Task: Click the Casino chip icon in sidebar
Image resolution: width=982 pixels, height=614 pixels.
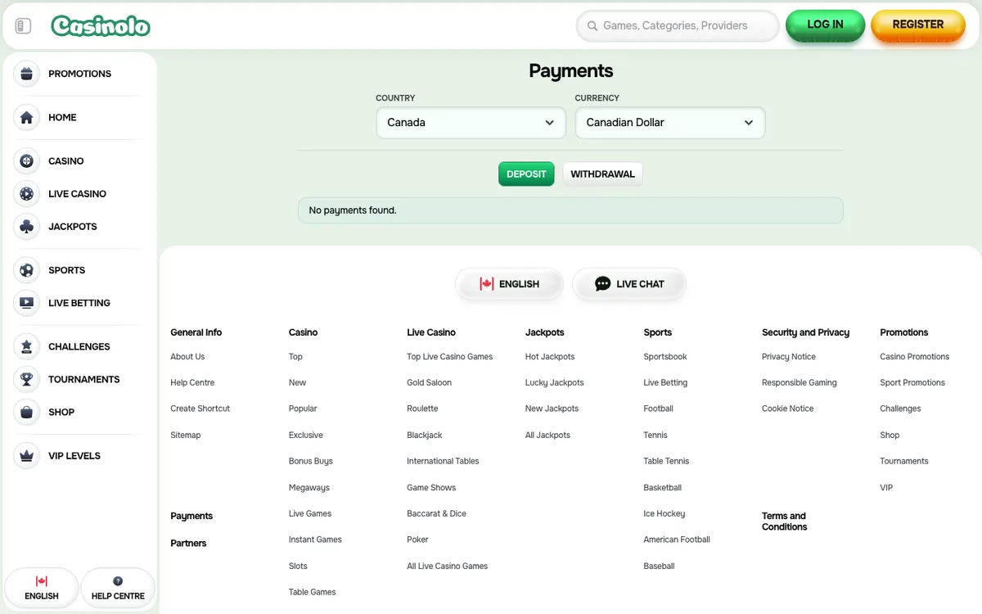Action: tap(26, 161)
